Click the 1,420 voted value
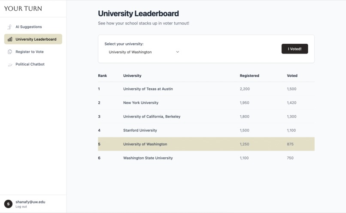The width and height of the screenshot is (346, 213). pos(291,103)
